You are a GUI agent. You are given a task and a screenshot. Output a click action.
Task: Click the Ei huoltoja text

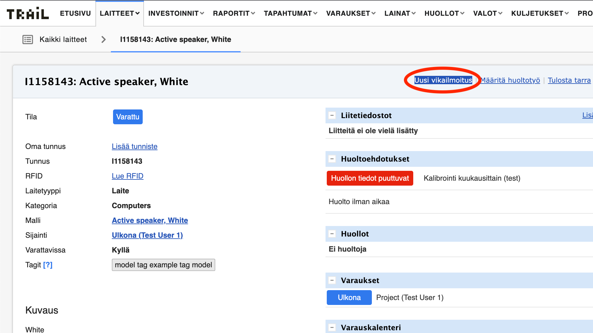pos(347,249)
